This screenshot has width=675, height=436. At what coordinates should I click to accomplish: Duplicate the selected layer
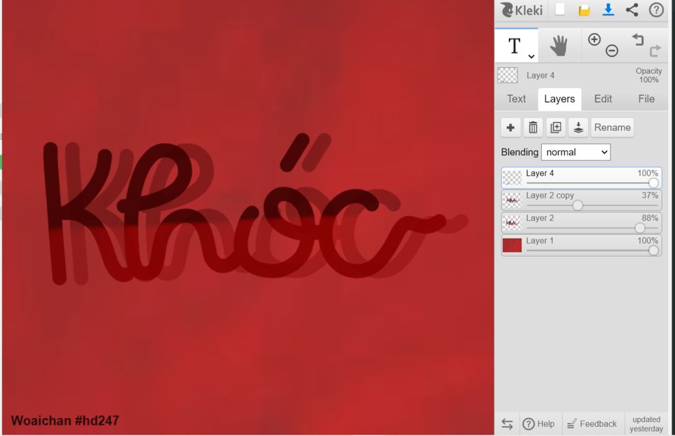coord(556,127)
